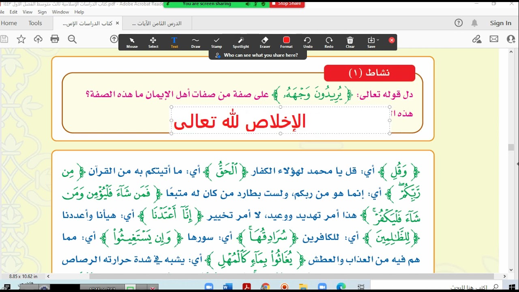Upload file with the cloud icon
Screen dimensions: 519x292
[x=38, y=39]
